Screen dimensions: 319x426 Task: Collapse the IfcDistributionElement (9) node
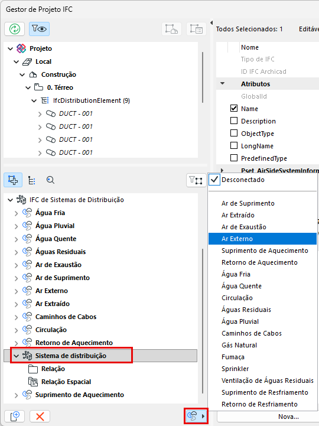(x=34, y=101)
